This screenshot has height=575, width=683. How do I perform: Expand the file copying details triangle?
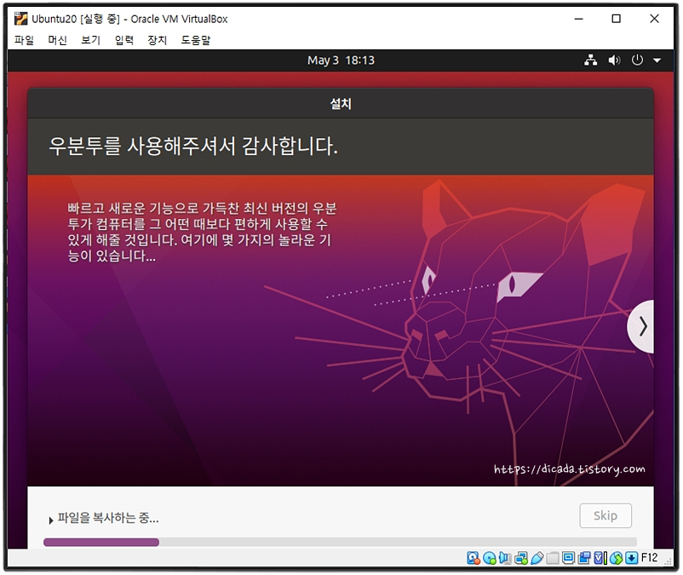pyautogui.click(x=51, y=520)
